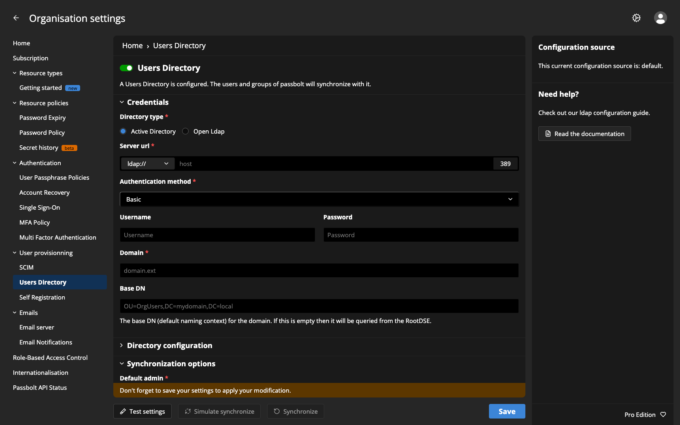The height and width of the screenshot is (425, 680).
Task: Click the Home breadcrumb link
Action: point(132,46)
